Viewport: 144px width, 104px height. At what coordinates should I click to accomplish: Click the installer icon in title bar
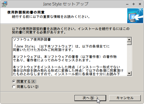point(4,4)
